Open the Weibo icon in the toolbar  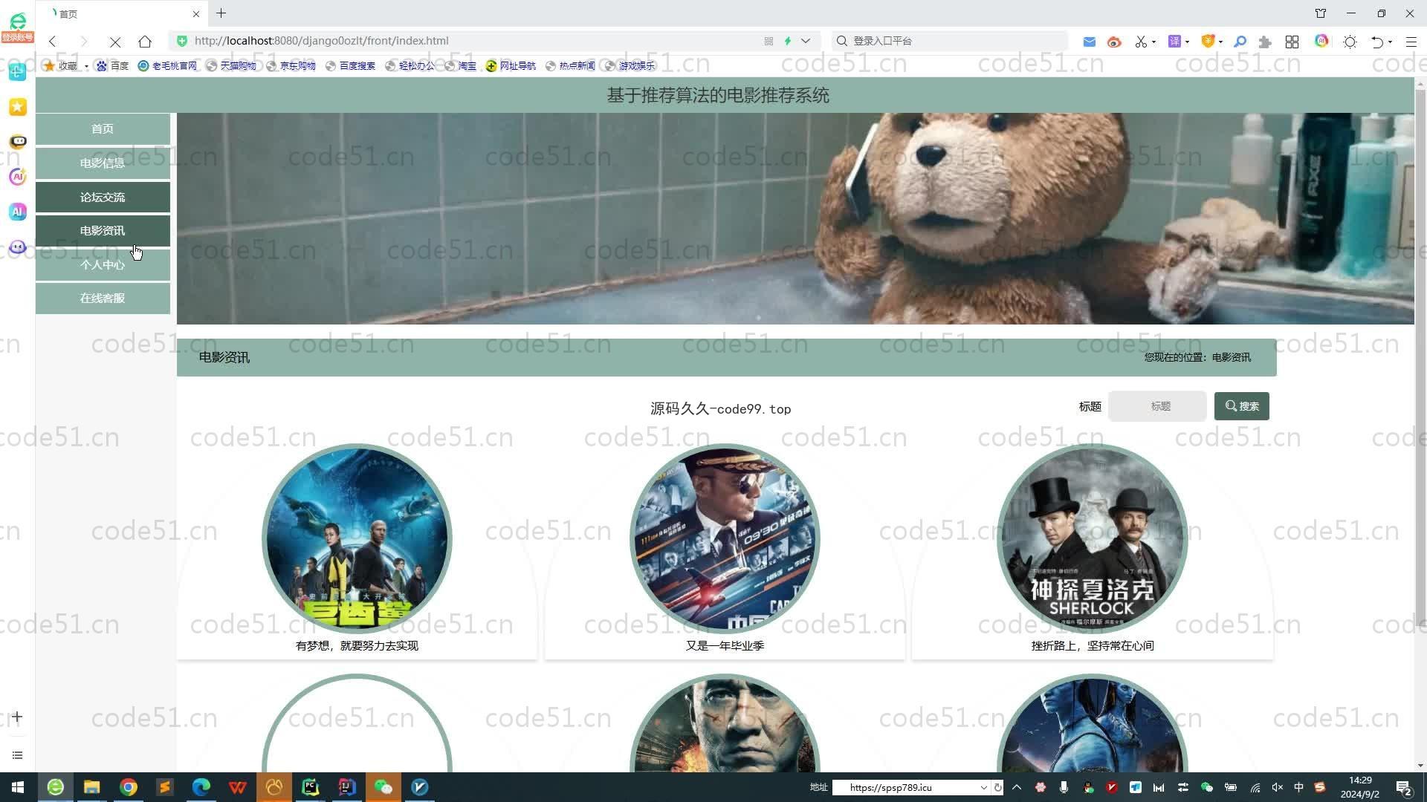pos(1113,42)
